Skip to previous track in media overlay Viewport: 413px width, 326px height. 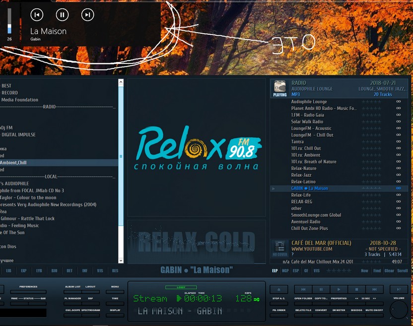(37, 15)
